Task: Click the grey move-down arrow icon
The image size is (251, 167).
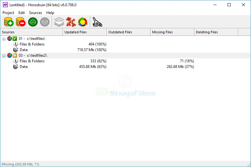Action: pyautogui.click(x=45, y=22)
